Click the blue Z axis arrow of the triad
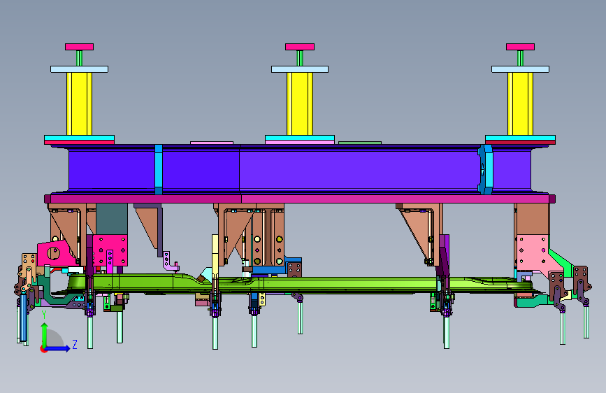 [58, 348]
